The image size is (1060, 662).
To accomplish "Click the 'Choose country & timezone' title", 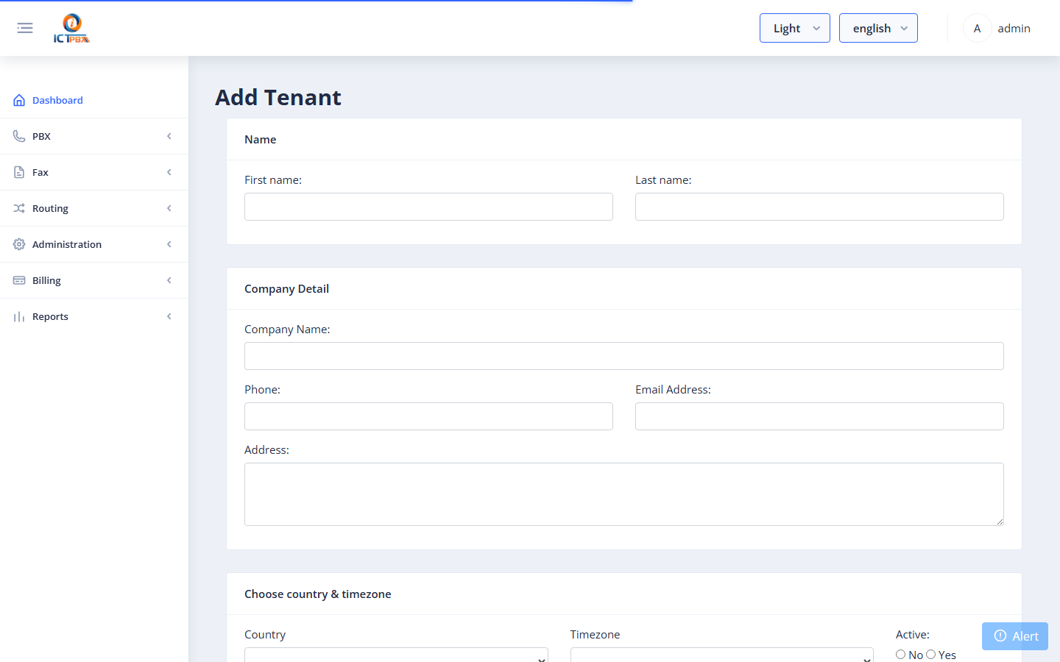I will point(317,594).
